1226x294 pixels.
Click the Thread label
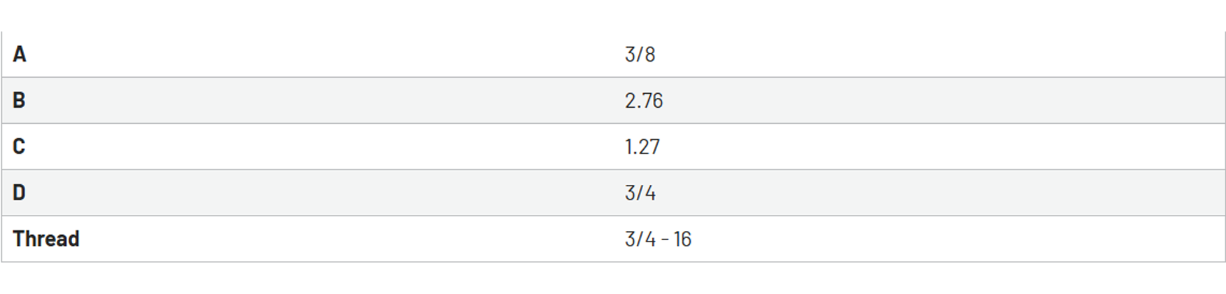click(46, 239)
